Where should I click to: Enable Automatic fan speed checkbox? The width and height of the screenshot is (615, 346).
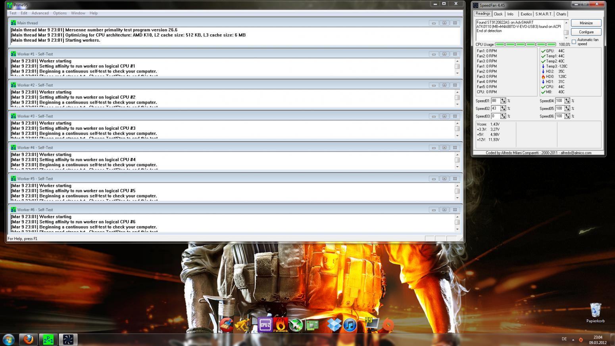574,42
